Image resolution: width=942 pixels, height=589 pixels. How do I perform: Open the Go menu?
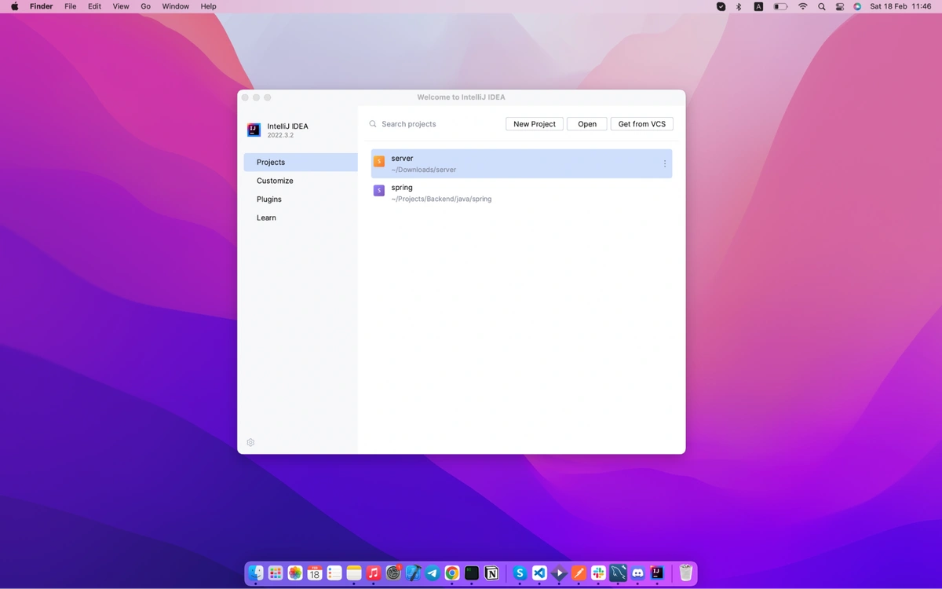[146, 6]
